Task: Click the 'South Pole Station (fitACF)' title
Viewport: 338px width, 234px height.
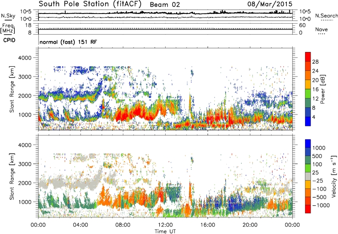Action: [x=90, y=4]
